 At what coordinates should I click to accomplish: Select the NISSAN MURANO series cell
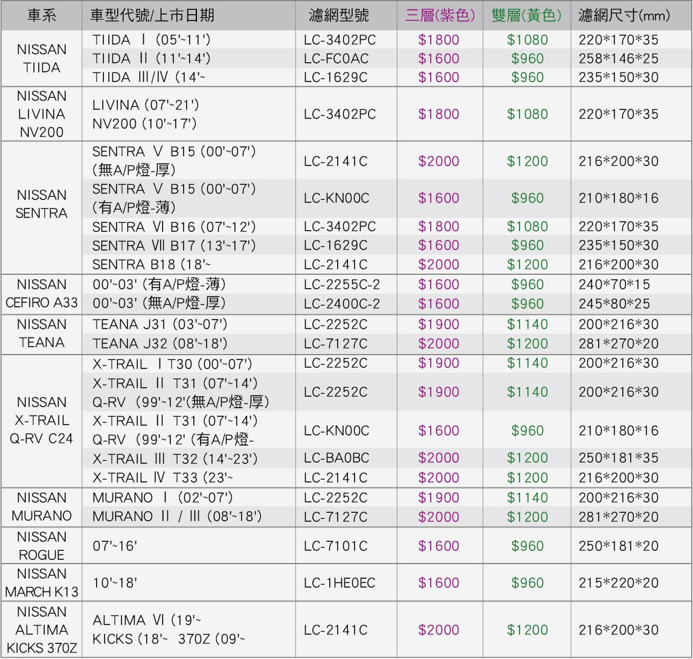42,507
